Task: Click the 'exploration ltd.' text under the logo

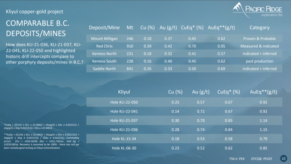Action: 272,15
